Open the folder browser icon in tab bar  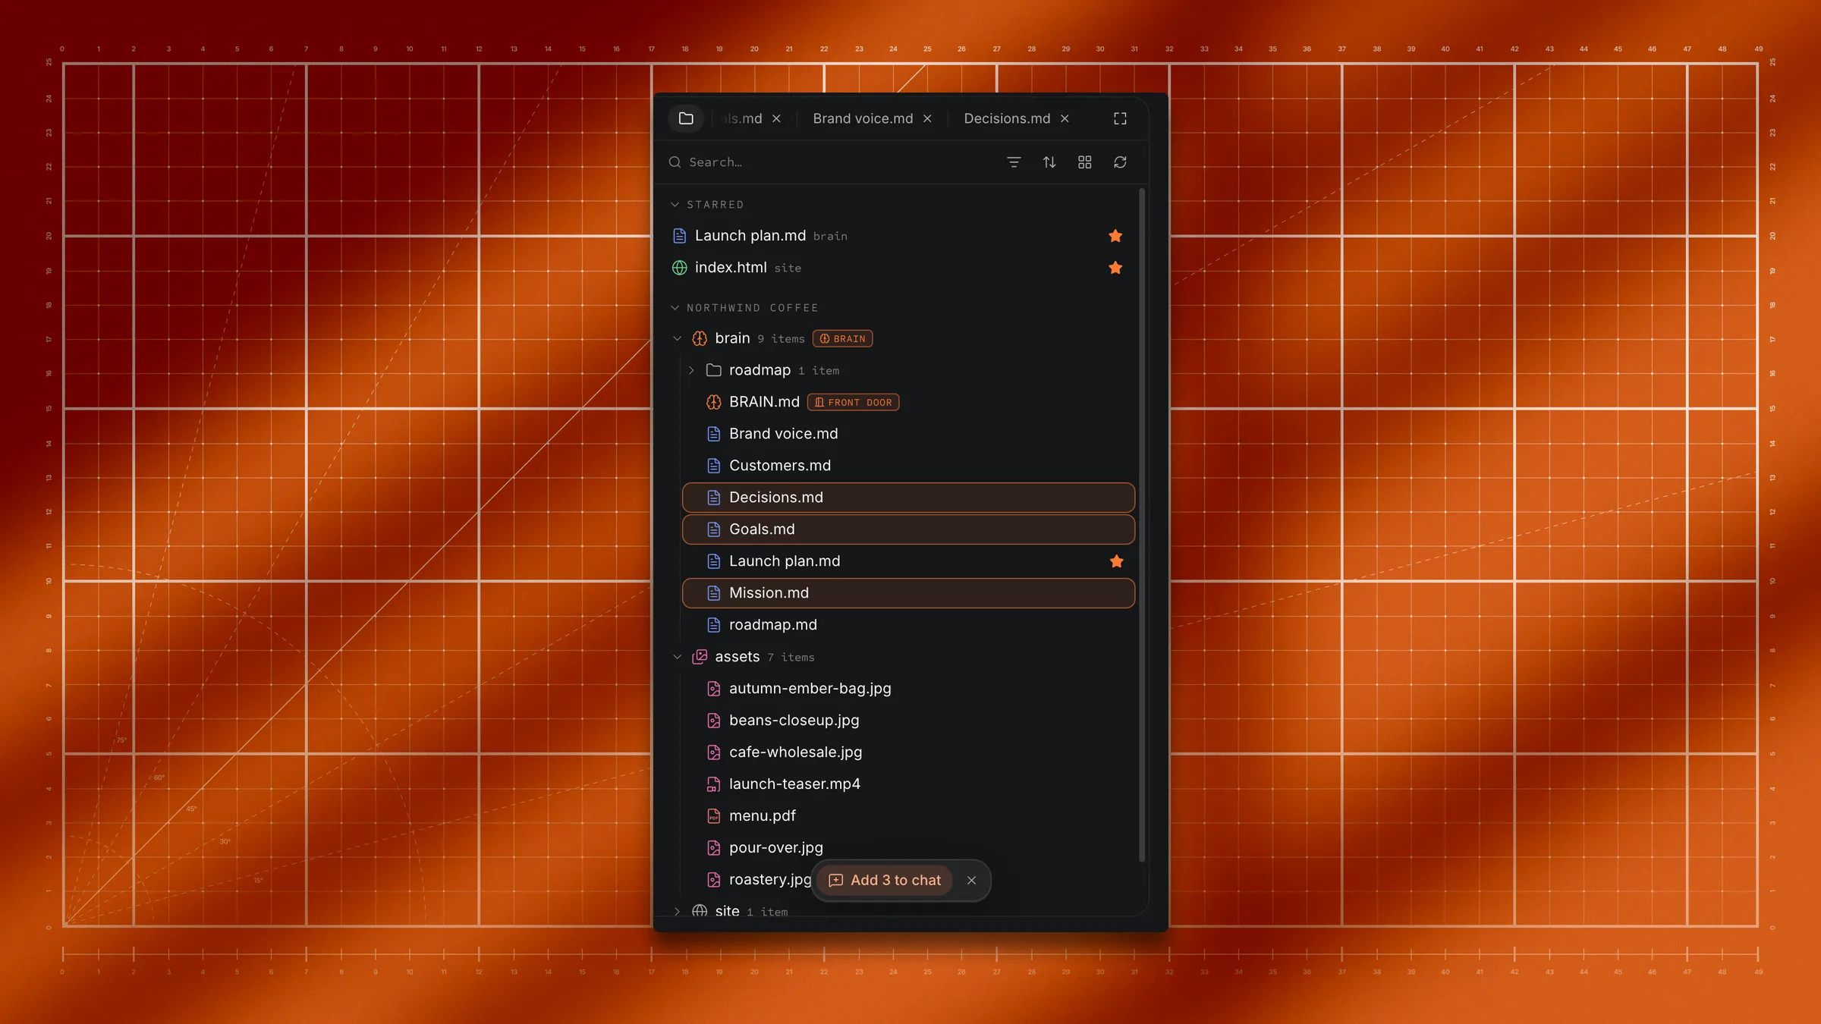tap(686, 118)
